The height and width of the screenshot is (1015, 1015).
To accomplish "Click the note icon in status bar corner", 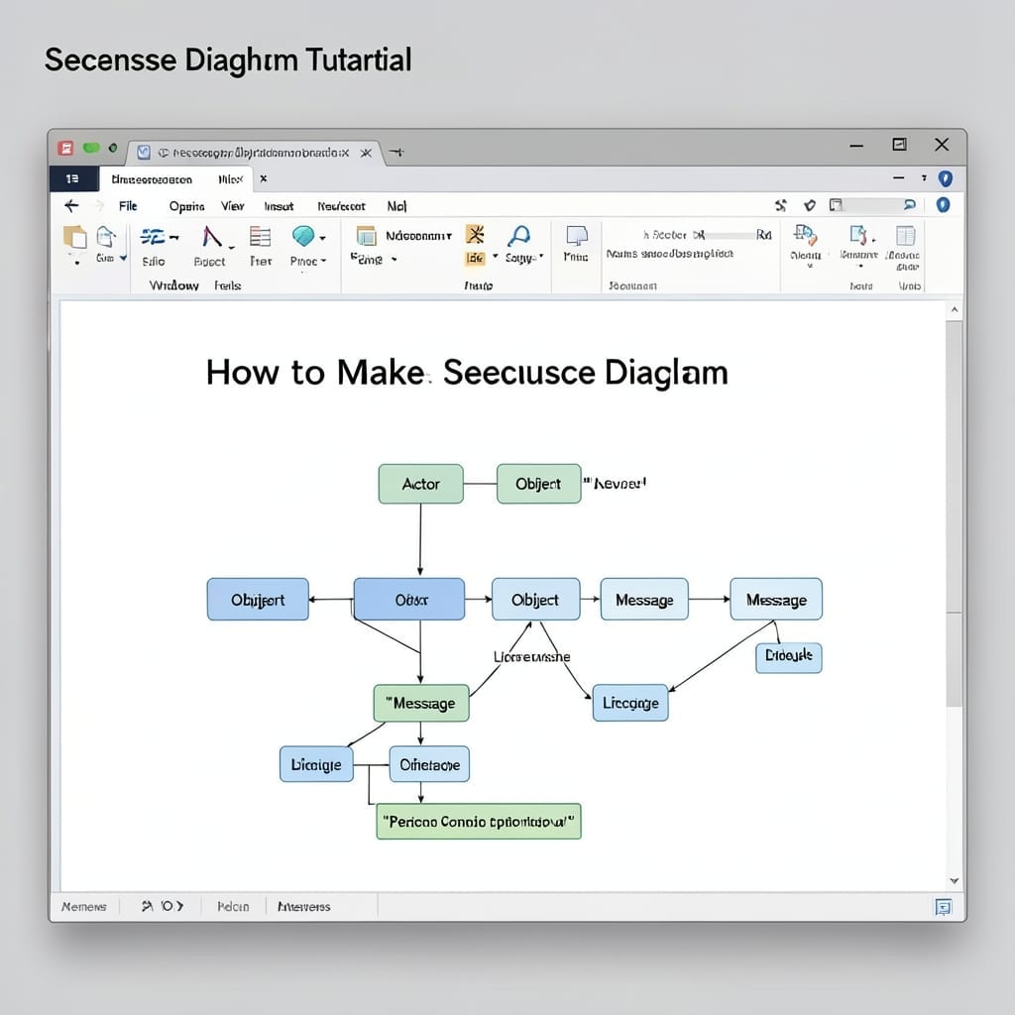I will (x=944, y=907).
